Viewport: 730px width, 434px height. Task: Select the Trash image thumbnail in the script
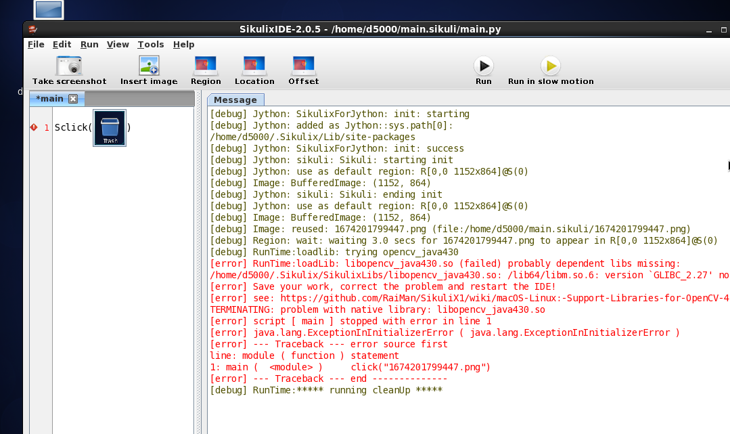(110, 128)
